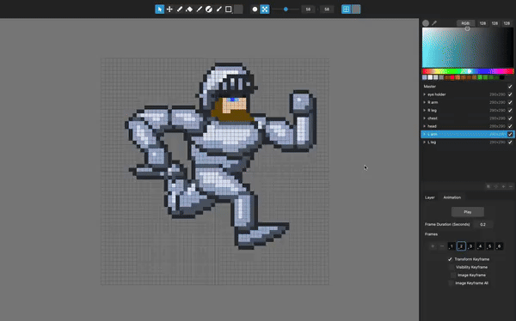Screen dimensions: 516x321
Task: Click the first layer panel action icon
Action: coord(488,186)
